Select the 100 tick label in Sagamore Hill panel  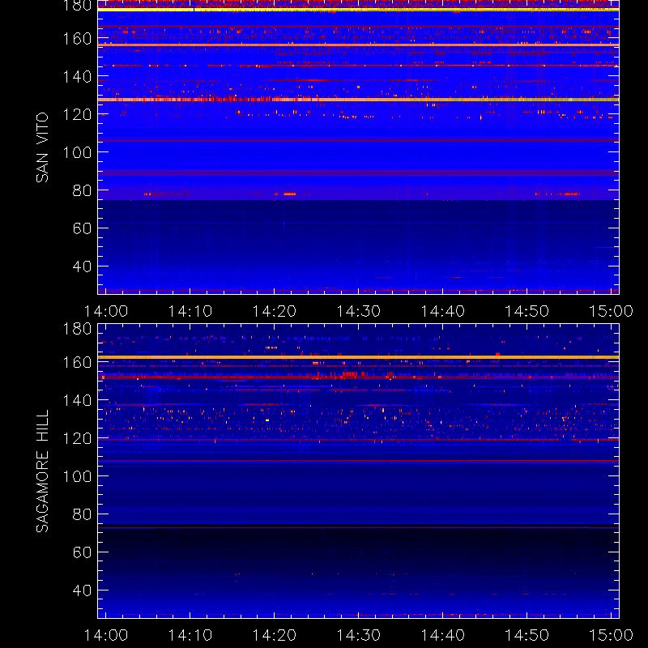pyautogui.click(x=77, y=476)
